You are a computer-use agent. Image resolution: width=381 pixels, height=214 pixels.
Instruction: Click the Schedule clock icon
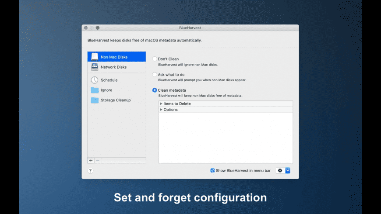point(95,80)
